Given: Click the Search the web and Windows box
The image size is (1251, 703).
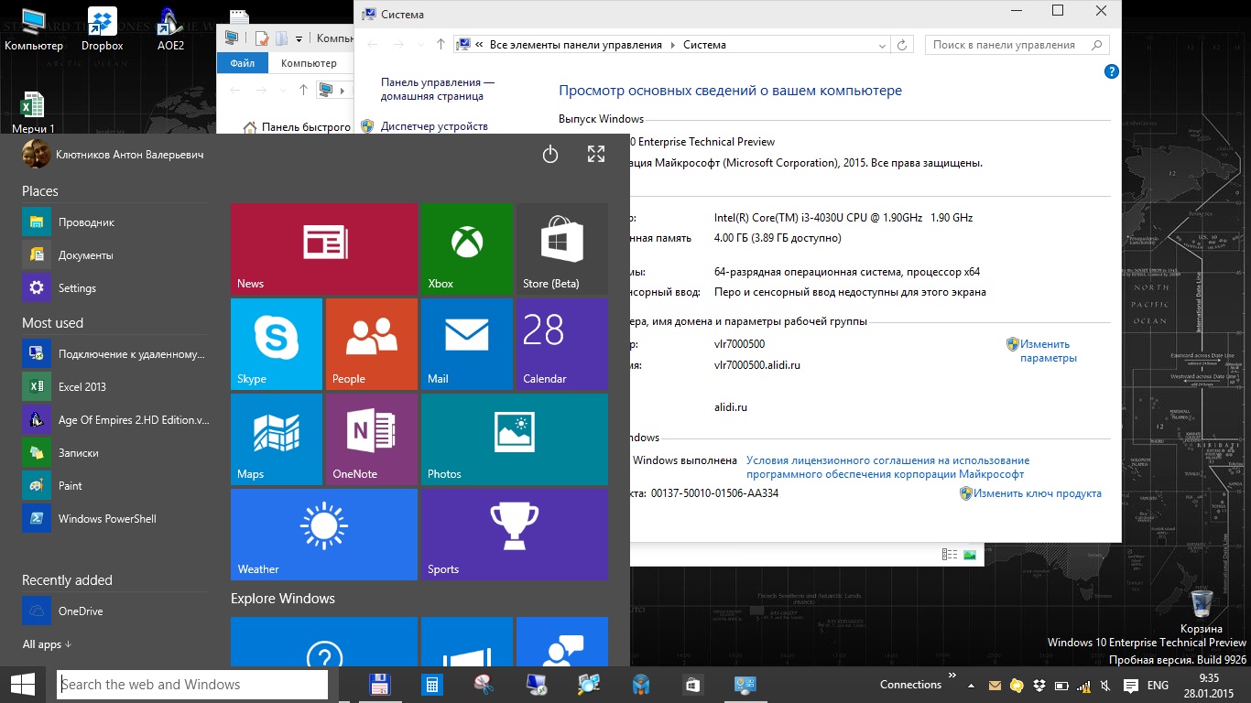Looking at the screenshot, I should [192, 685].
